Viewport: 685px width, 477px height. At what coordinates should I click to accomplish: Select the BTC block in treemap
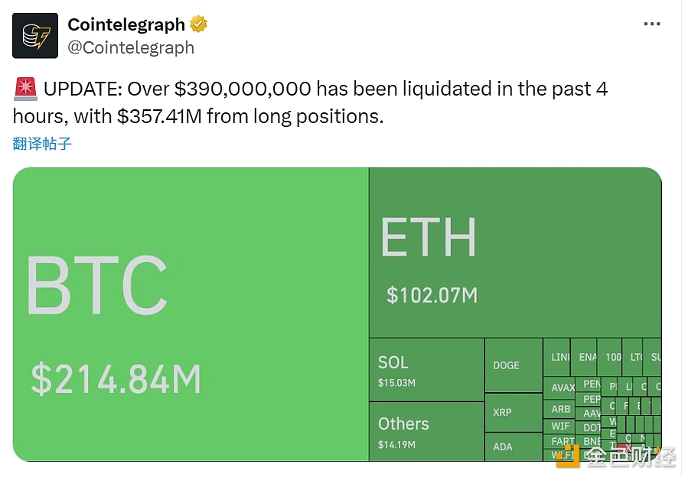click(191, 314)
